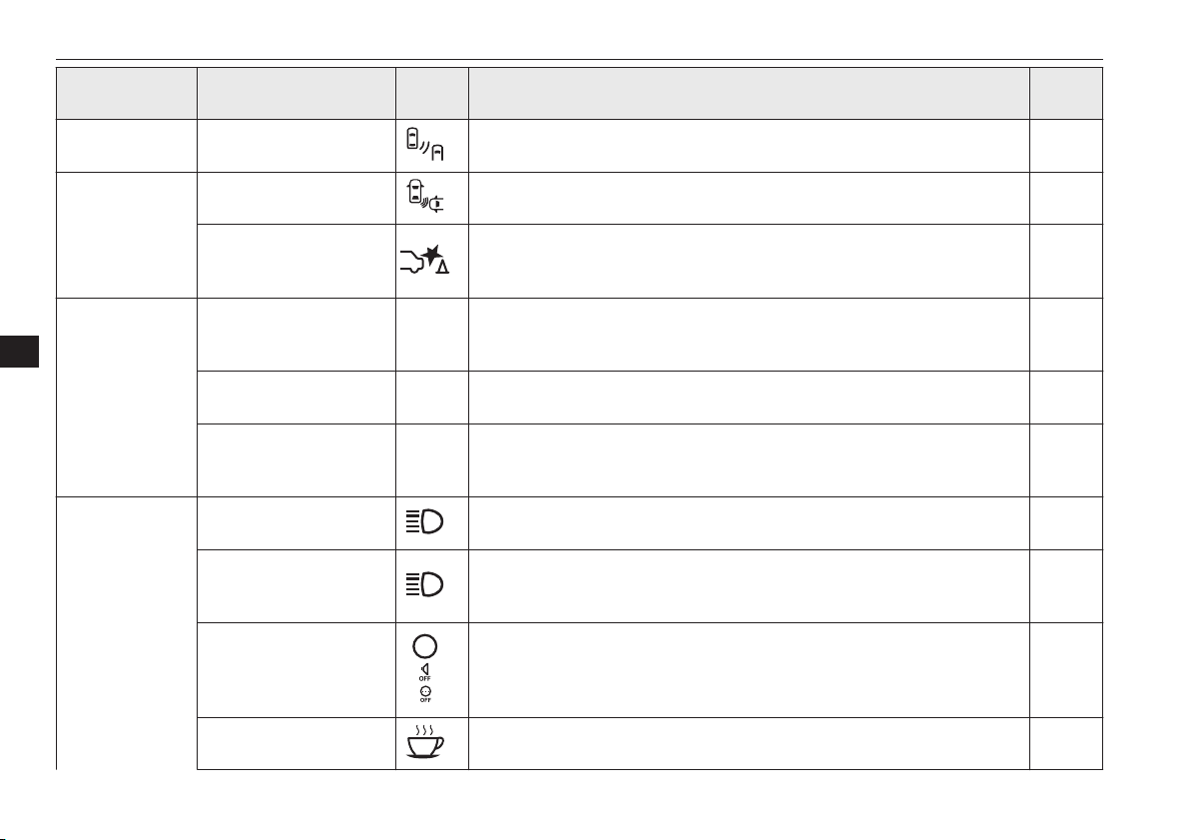Select the collision star with triangle icon
1190x840 pixels.
tap(425, 260)
